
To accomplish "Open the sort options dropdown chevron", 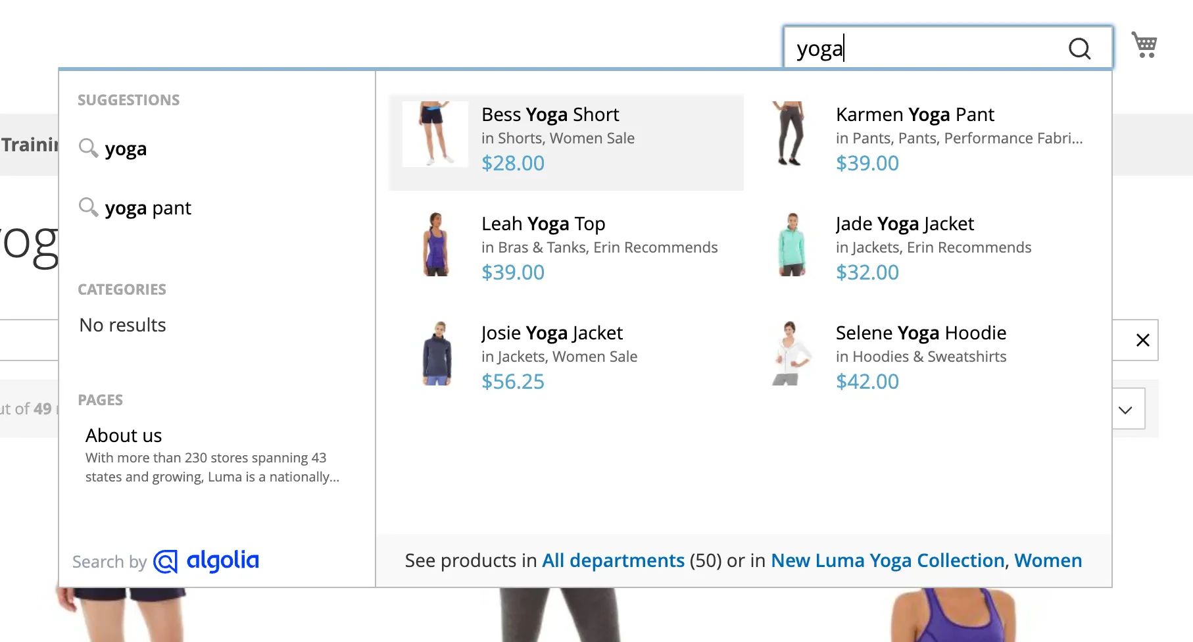I will tap(1126, 408).
